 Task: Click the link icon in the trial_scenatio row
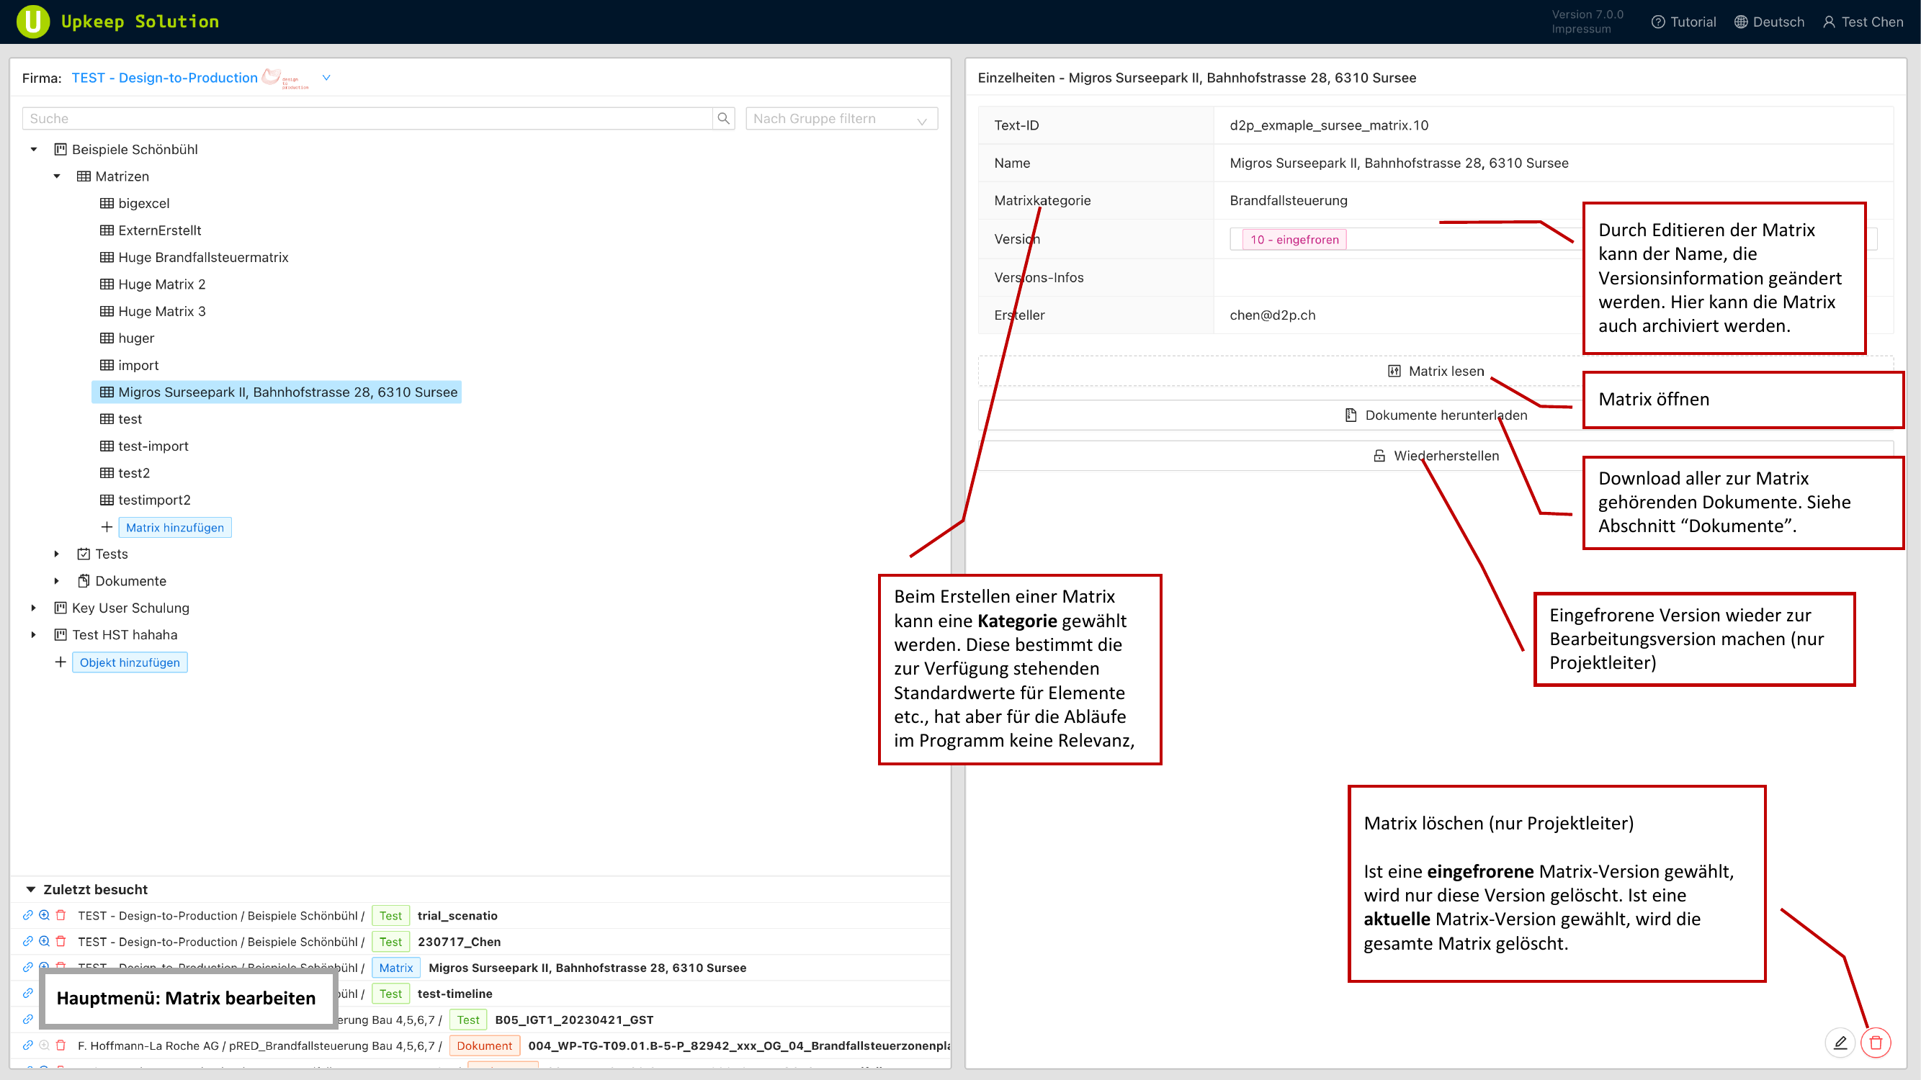tap(27, 915)
